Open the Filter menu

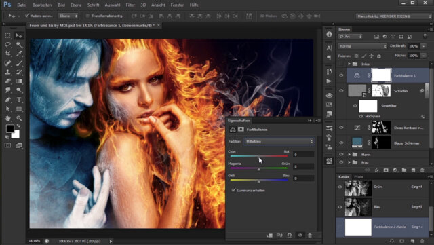click(x=130, y=5)
